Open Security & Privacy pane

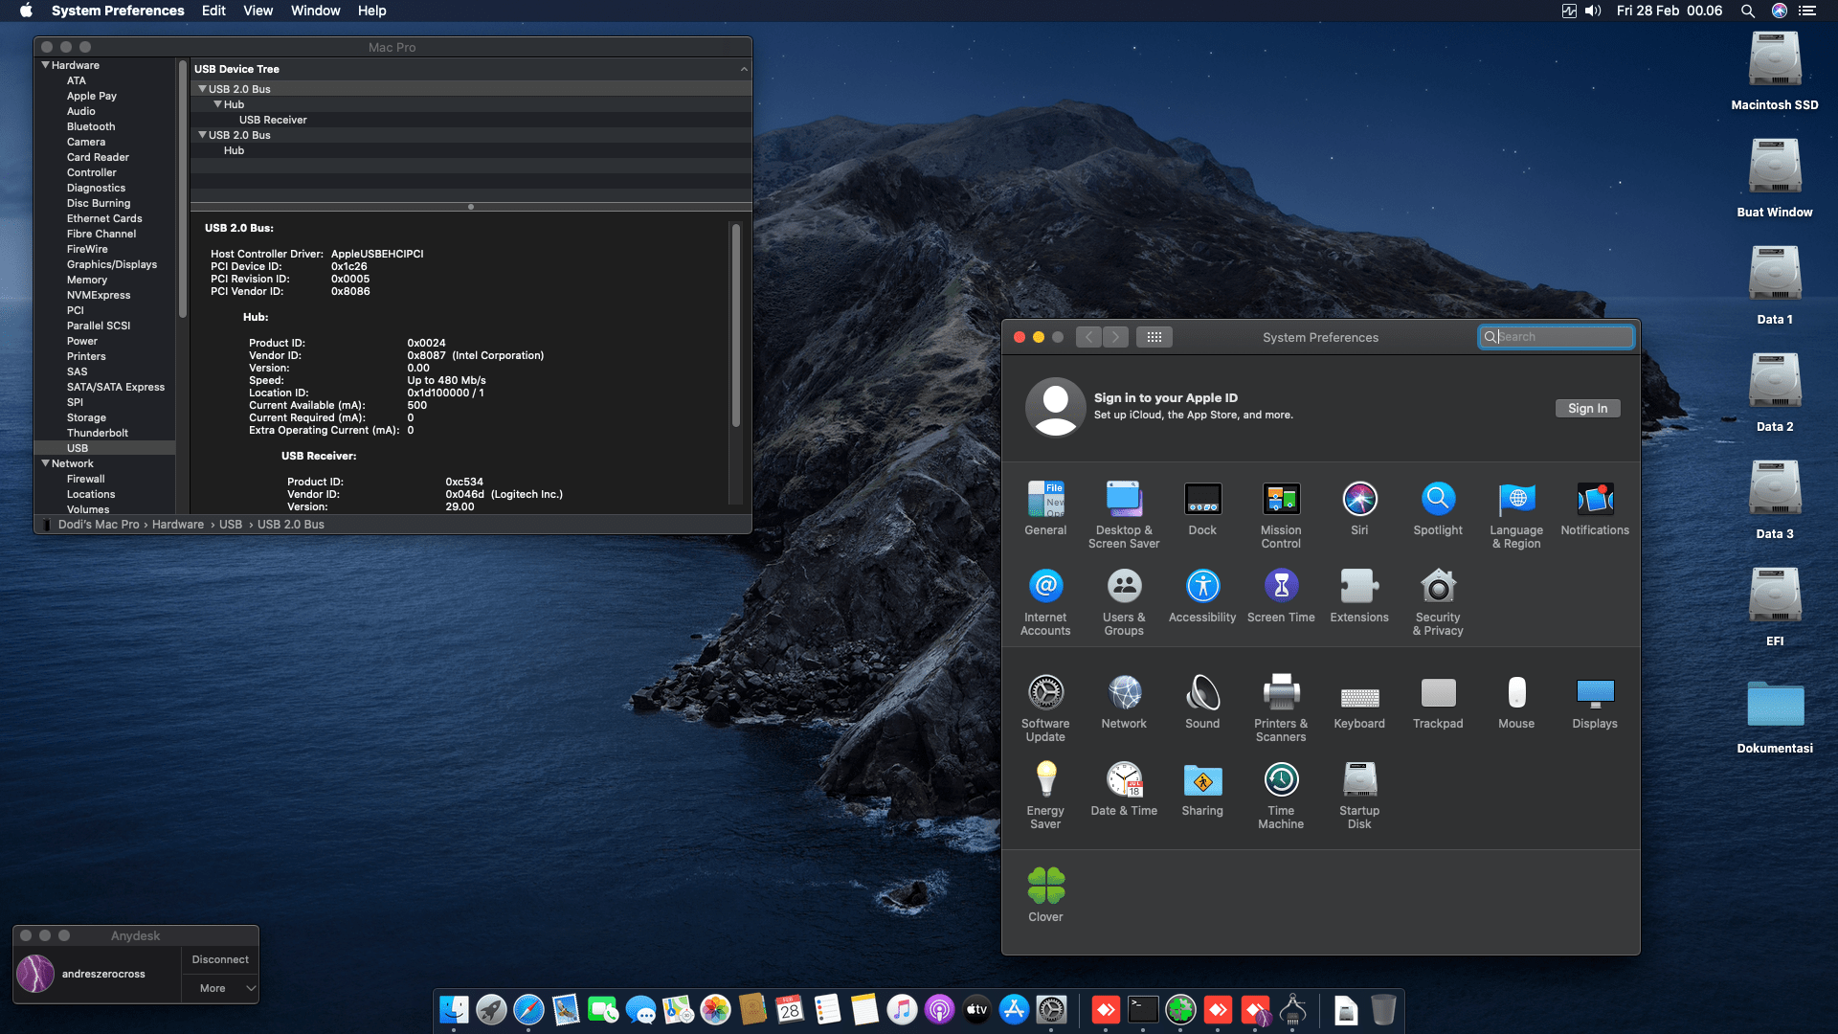point(1438,602)
